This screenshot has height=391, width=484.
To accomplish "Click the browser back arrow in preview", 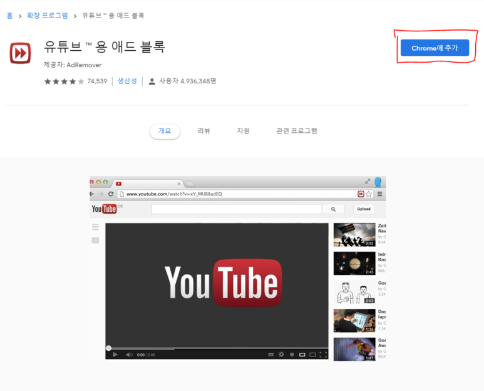I will (91, 194).
